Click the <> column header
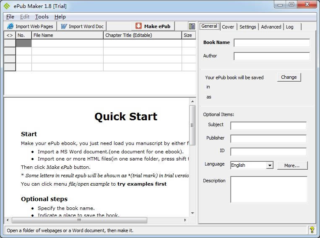The width and height of the screenshot is (320, 238). 10,35
